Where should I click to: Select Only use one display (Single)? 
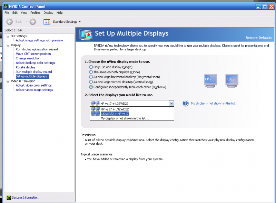pos(91,67)
